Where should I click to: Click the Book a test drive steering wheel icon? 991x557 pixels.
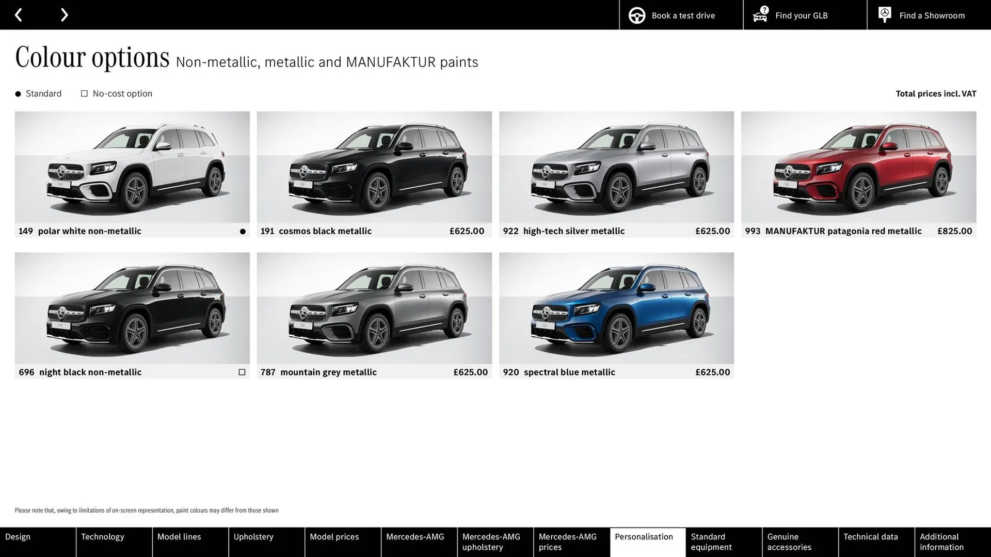point(637,15)
